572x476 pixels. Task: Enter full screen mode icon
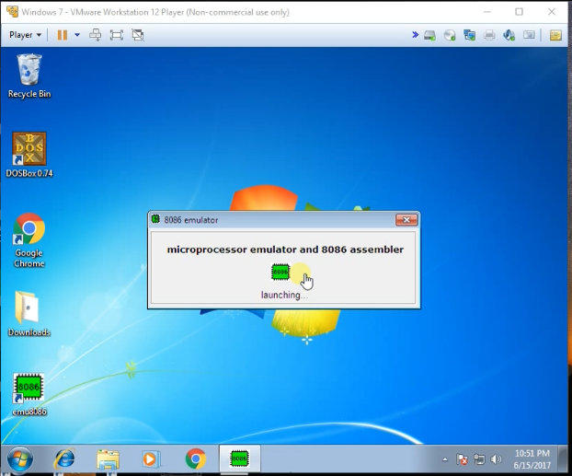pyautogui.click(x=117, y=35)
